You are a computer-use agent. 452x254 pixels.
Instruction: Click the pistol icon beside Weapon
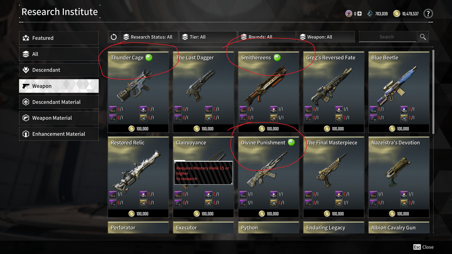pyautogui.click(x=26, y=86)
